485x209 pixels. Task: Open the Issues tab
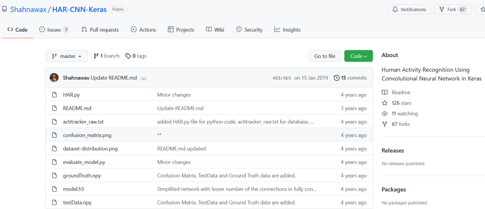tap(53, 30)
